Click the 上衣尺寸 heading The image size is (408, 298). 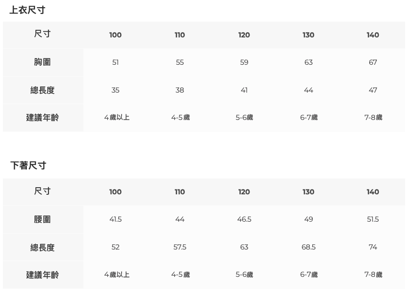click(27, 10)
